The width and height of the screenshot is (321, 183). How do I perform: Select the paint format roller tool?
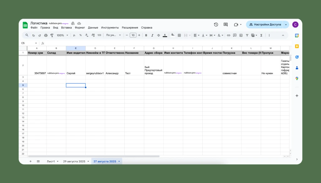[x=52, y=35]
